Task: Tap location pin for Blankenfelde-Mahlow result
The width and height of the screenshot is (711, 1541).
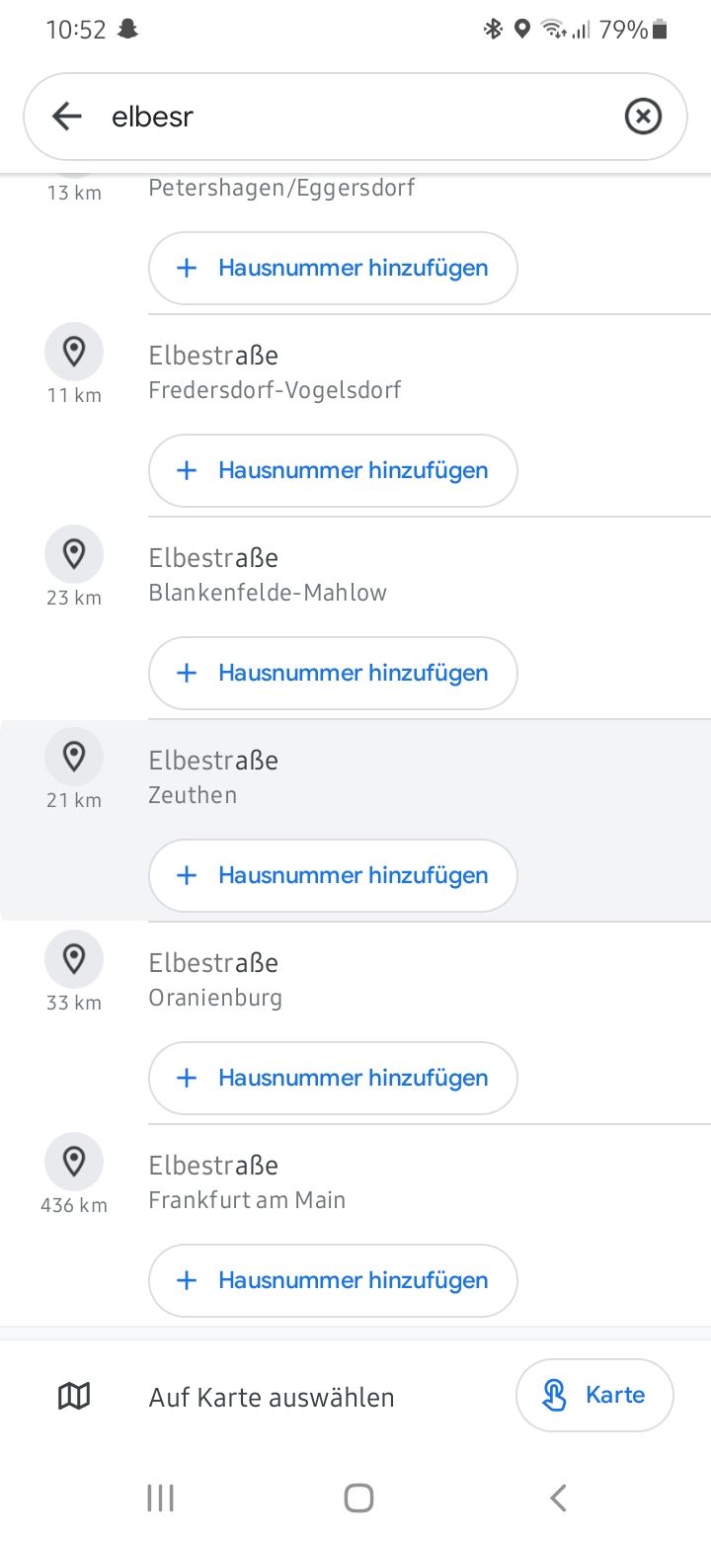Action: coord(74,553)
